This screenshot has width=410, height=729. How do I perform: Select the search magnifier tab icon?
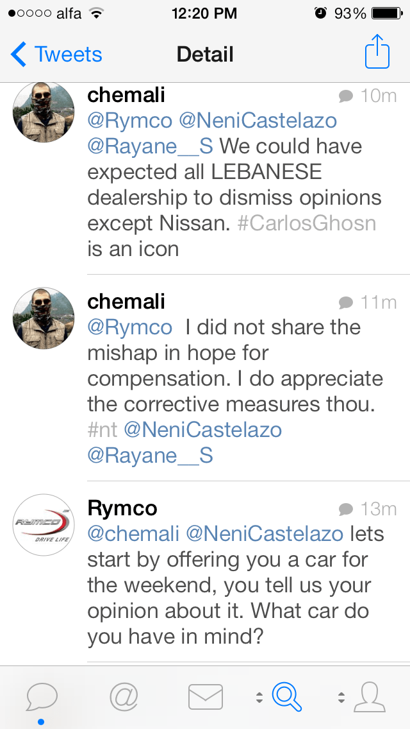(x=286, y=696)
